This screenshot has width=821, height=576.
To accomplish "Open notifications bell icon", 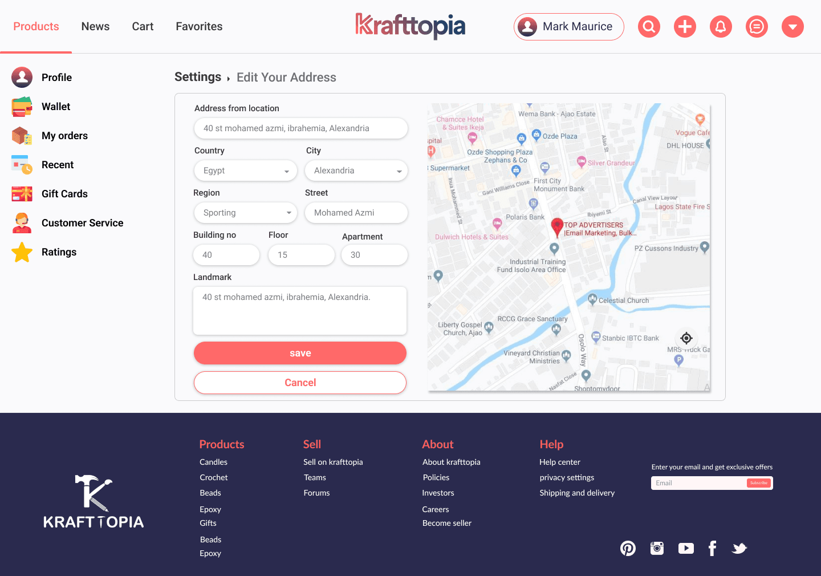I will pyautogui.click(x=721, y=27).
